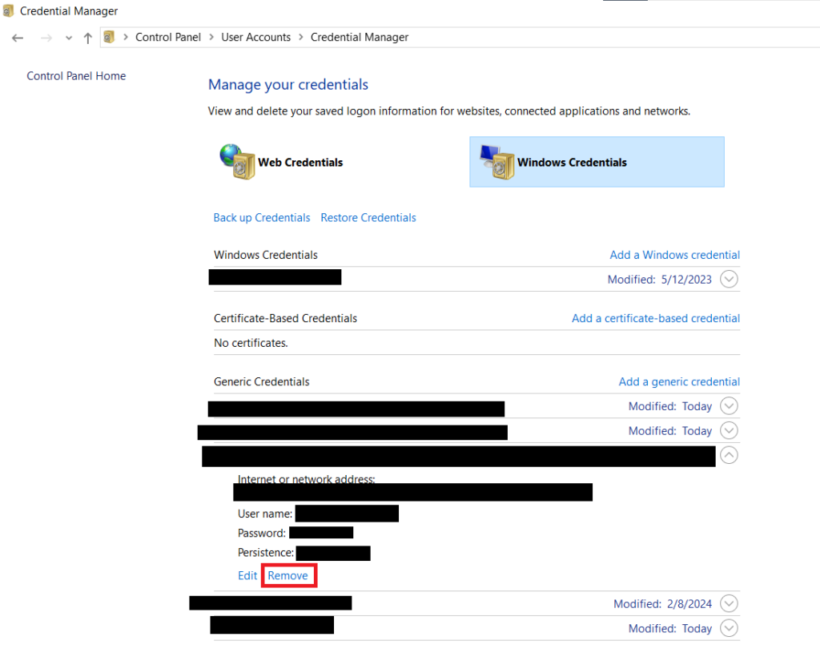
Task: Click the forward navigation arrow
Action: click(x=46, y=37)
